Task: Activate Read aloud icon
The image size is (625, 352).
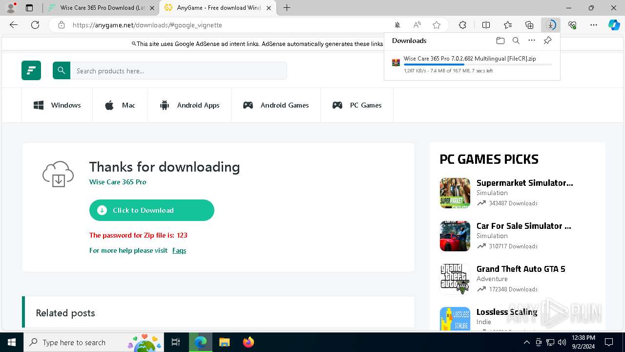Action: 417,25
